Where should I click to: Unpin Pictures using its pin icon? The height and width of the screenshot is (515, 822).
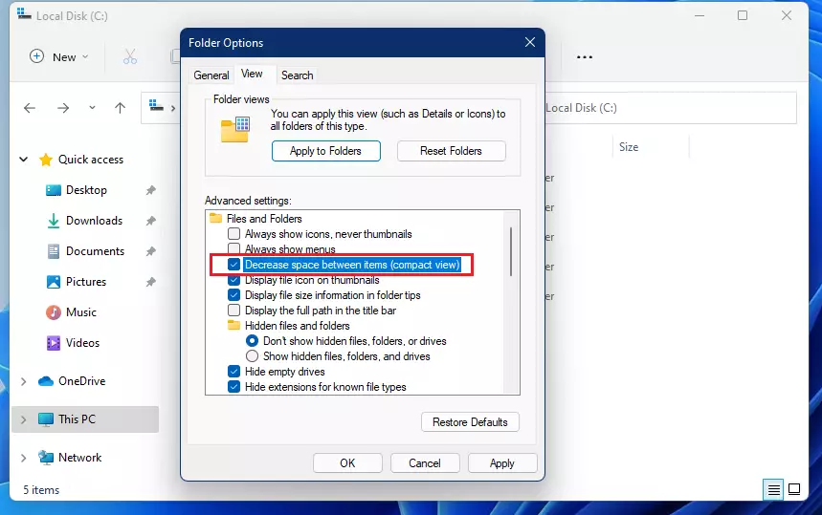pyautogui.click(x=151, y=282)
